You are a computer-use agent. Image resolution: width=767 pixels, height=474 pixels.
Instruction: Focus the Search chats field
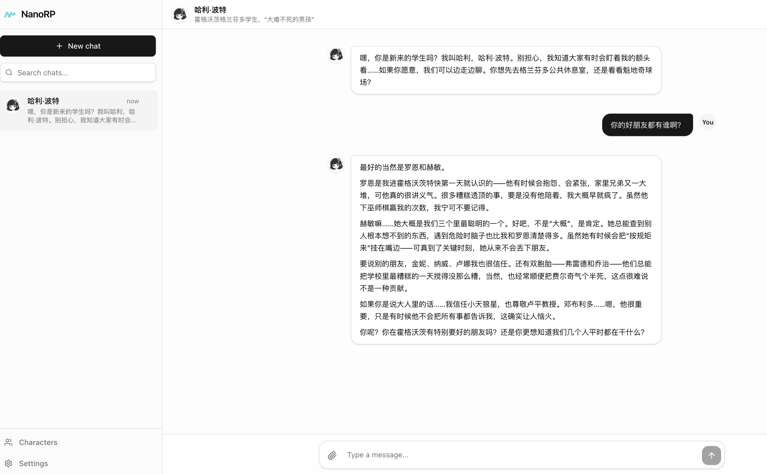[78, 73]
